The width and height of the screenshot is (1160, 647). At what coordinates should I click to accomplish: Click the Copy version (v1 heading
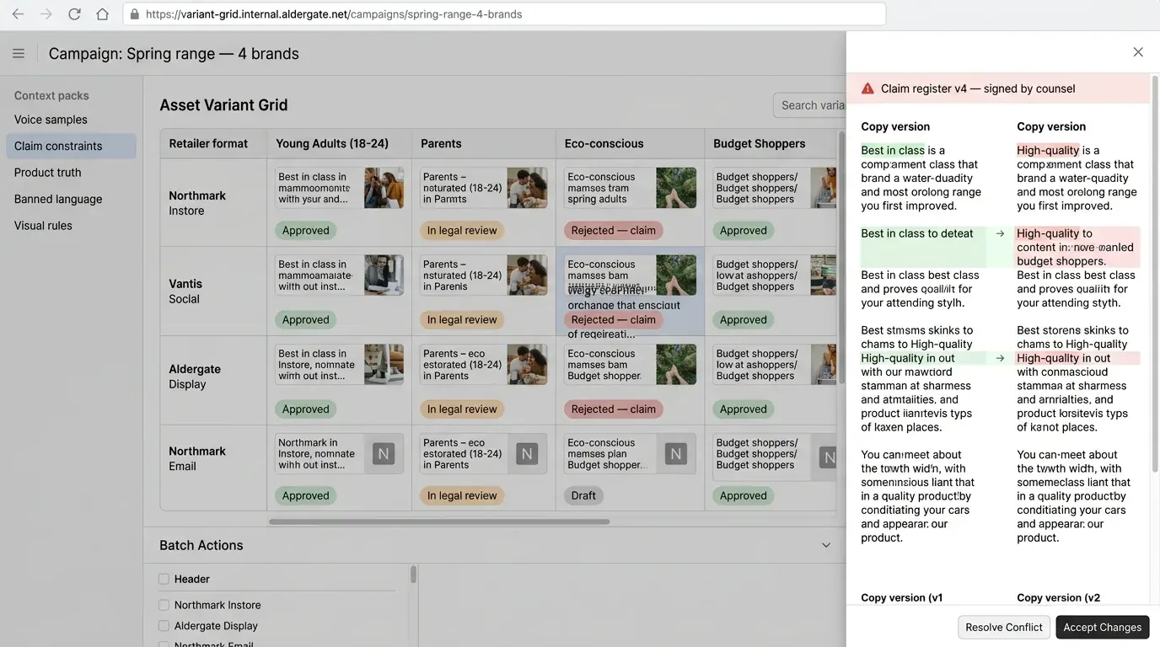click(x=902, y=597)
